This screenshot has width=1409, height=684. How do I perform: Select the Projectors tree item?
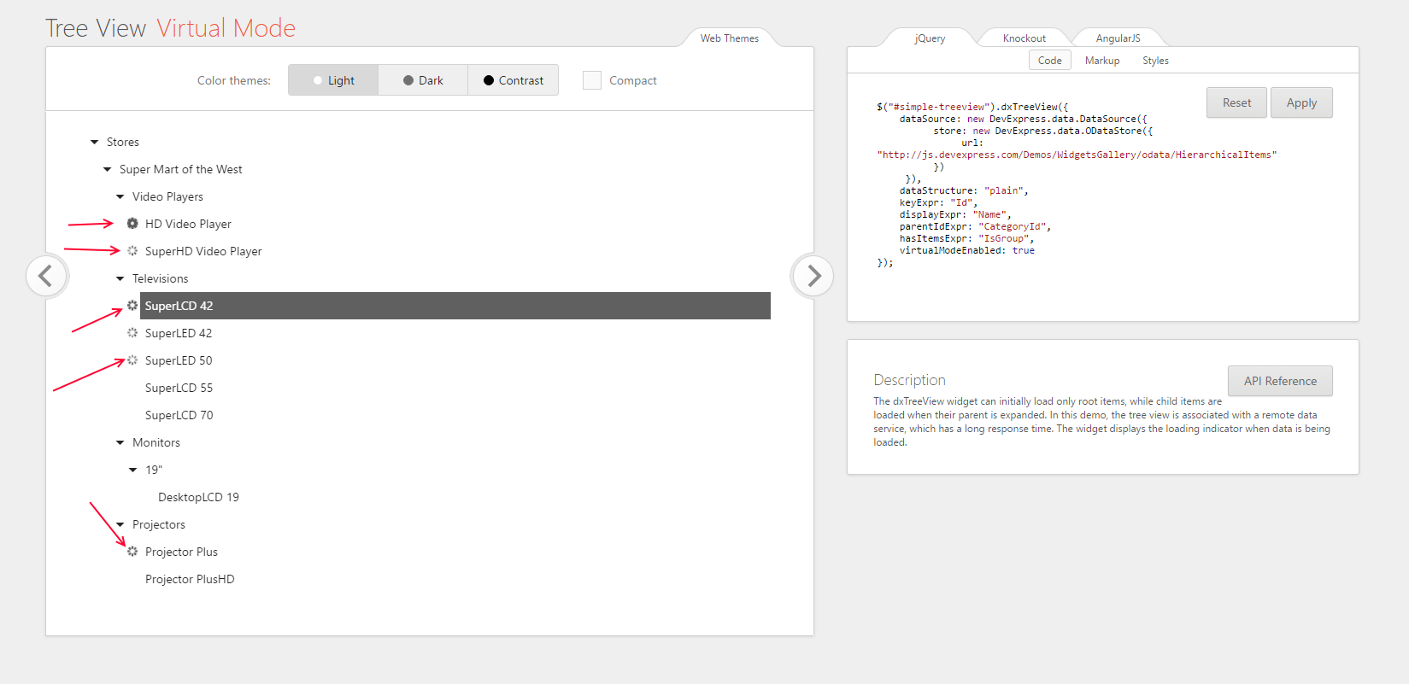[159, 524]
